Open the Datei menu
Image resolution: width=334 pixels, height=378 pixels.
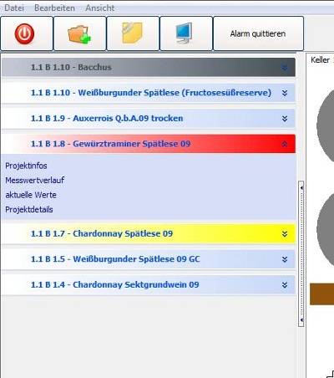[14, 8]
